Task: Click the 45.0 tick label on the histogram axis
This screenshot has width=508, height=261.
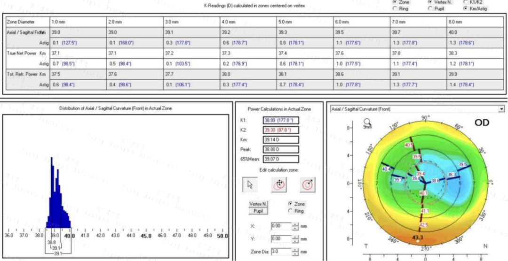Action: pos(145,236)
